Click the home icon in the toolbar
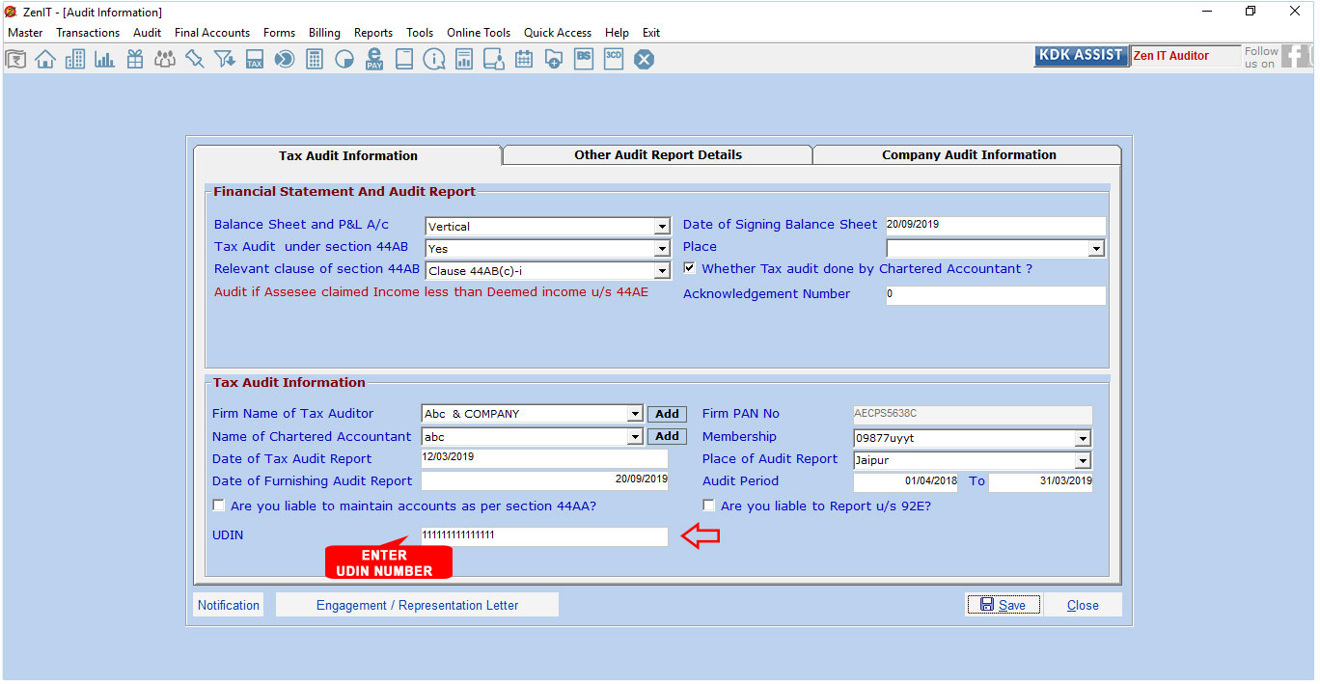 (44, 60)
